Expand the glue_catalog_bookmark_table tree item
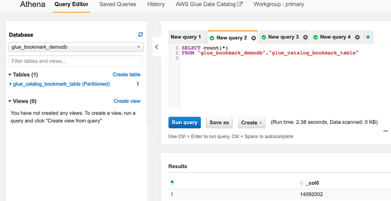This screenshot has width=391, height=201. [x=11, y=84]
